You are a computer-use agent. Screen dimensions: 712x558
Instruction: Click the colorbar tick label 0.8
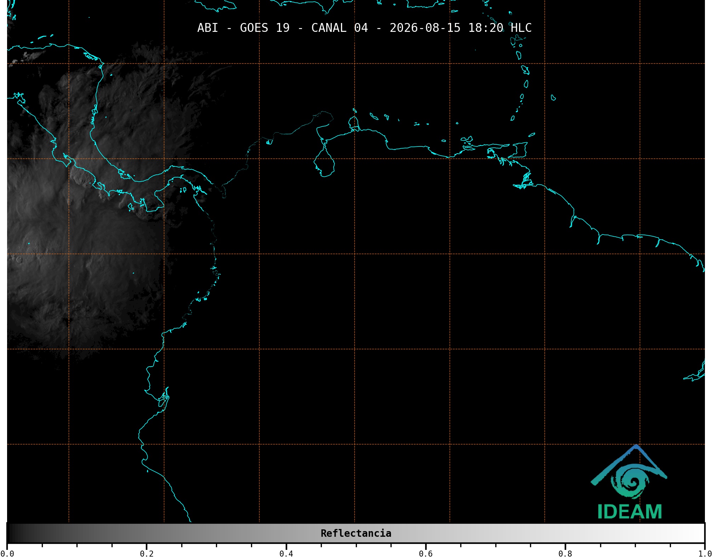click(x=565, y=553)
